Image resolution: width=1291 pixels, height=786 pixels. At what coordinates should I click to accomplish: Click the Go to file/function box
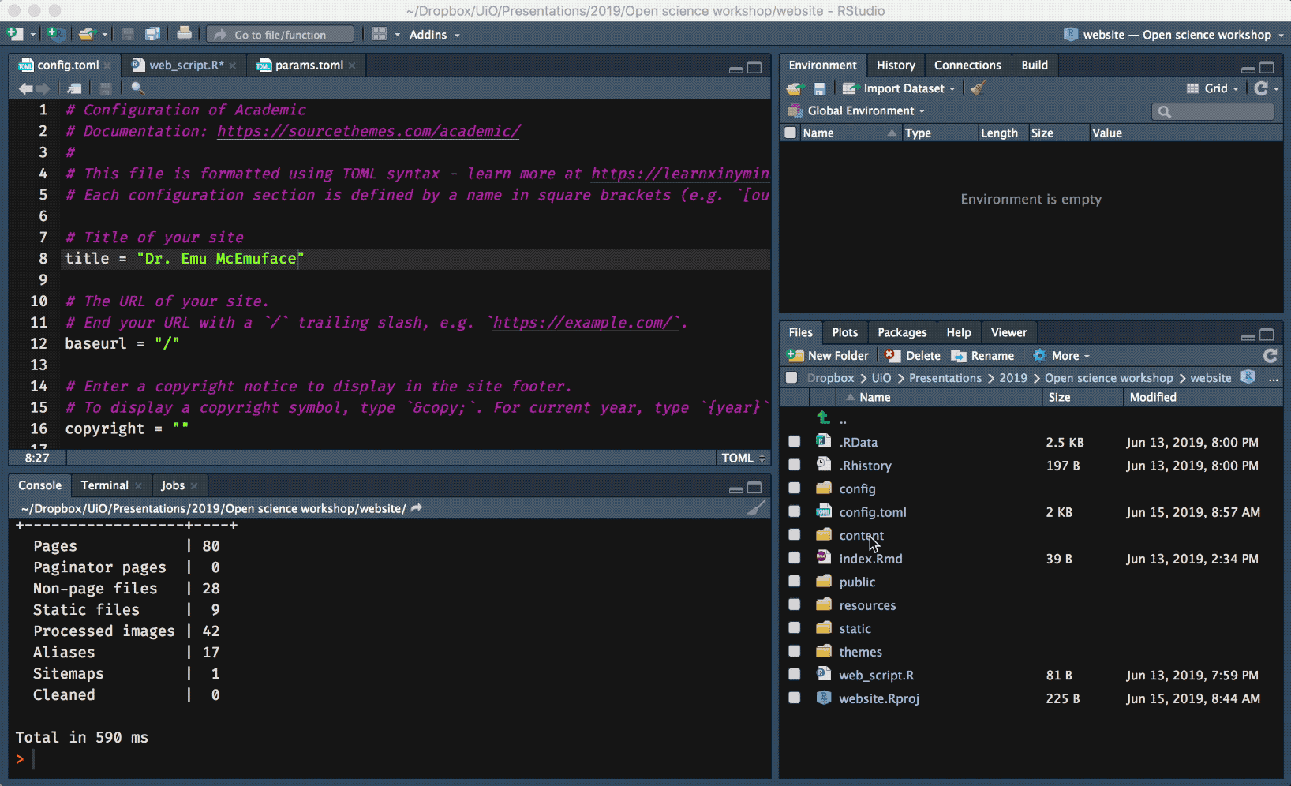(x=280, y=35)
